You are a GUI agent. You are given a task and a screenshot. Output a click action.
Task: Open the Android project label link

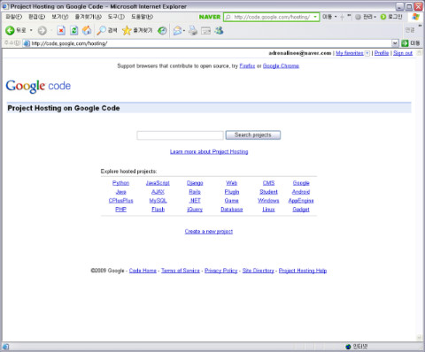[301, 192]
